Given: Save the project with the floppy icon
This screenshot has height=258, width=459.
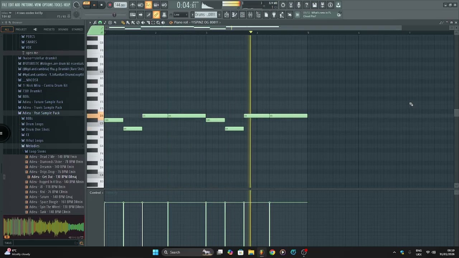Looking at the screenshot, I should (314, 5).
